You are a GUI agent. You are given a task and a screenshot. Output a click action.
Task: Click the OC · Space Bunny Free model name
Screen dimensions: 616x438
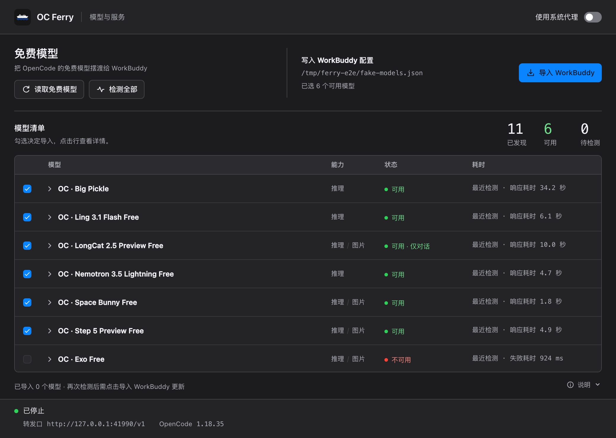[97, 302]
